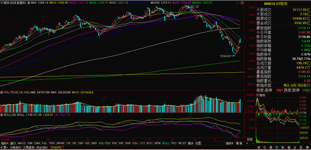Select the BRAR indicator tab
The height and width of the screenshot is (150, 311).
click(61, 143)
